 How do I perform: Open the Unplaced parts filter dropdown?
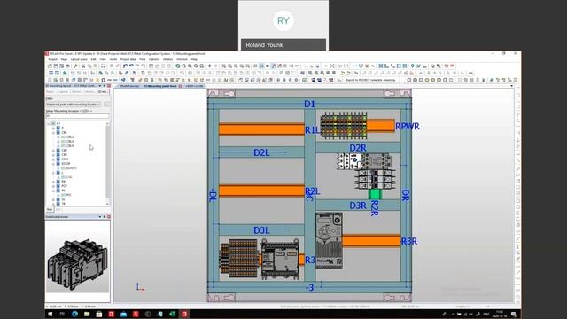(x=74, y=105)
